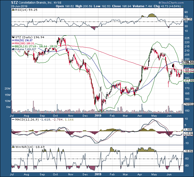Viewport: 194px width, 177px height.
Task: Click the candlestick icon beside STZ (Daily)
Action: click(x=13, y=37)
